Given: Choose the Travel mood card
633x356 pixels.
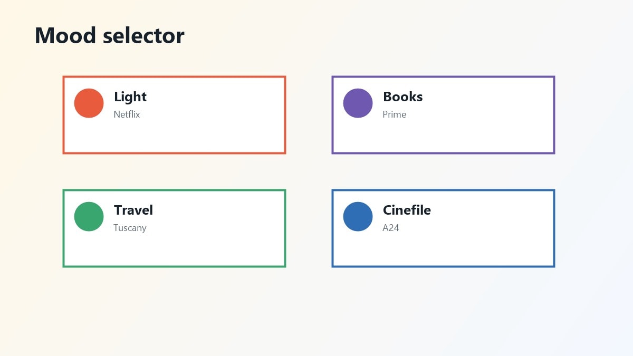Looking at the screenshot, I should (174, 228).
